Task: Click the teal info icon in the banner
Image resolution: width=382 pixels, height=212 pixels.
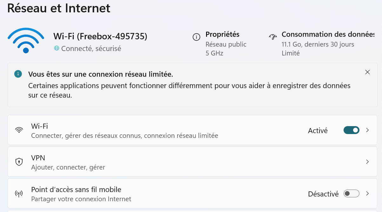Action: click(x=18, y=74)
